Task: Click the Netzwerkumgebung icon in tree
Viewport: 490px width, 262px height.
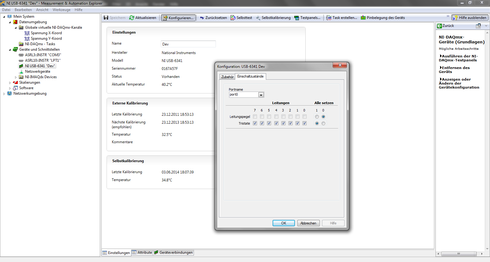Action: coord(9,93)
